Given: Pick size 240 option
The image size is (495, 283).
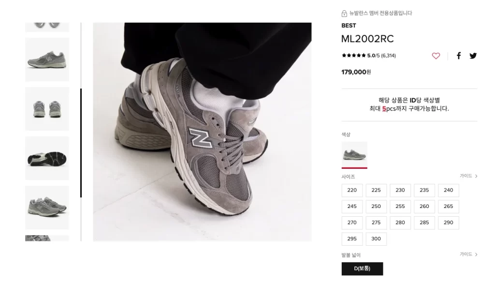Looking at the screenshot, I should click(x=448, y=190).
